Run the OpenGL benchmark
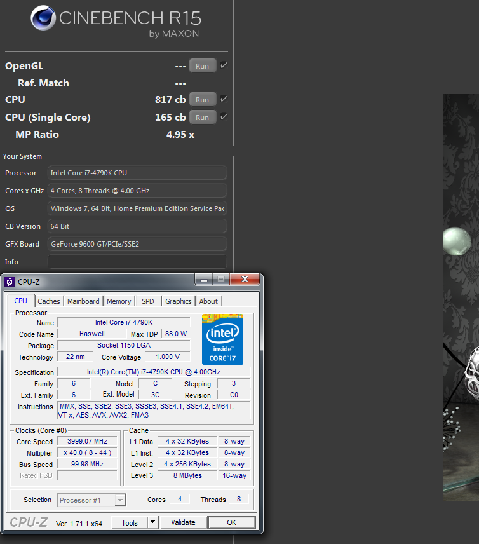479x544 pixels. click(203, 66)
